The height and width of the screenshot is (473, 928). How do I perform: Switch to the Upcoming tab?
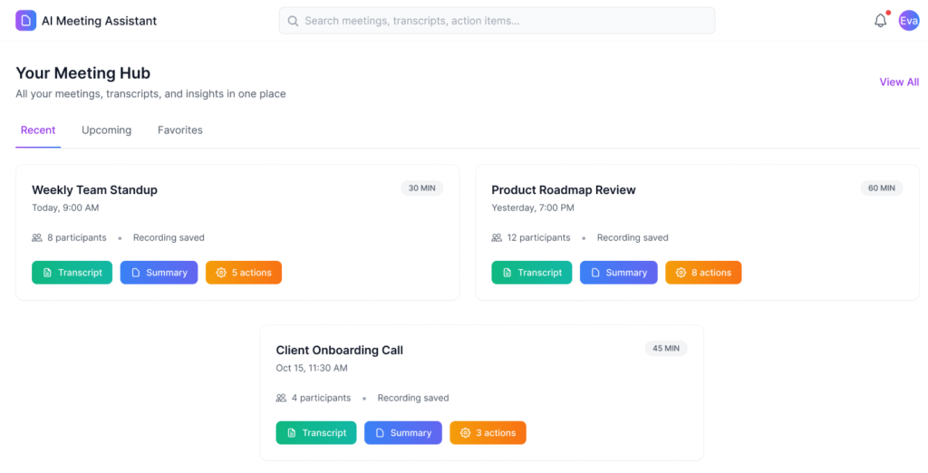click(x=106, y=130)
